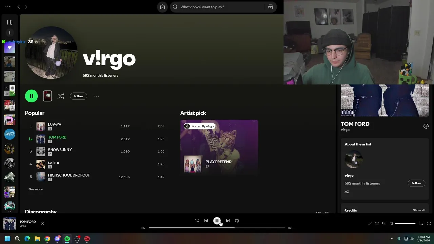Pause the artist with green button
Viewport: 434px width, 244px height.
coord(31,96)
